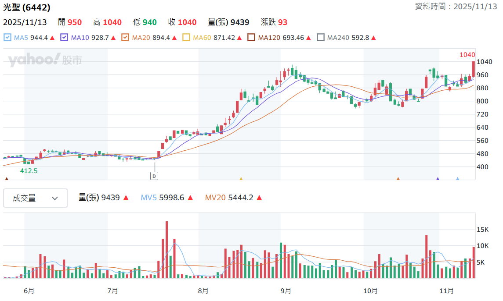The image size is (503, 301).
Task: Click the D dividend marker on chart
Action: point(154,176)
